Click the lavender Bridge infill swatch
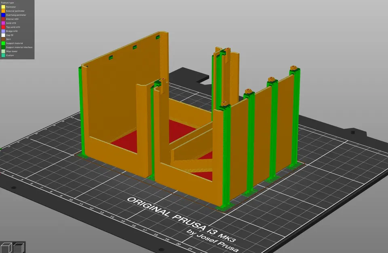The height and width of the screenshot is (253, 388). [3, 31]
